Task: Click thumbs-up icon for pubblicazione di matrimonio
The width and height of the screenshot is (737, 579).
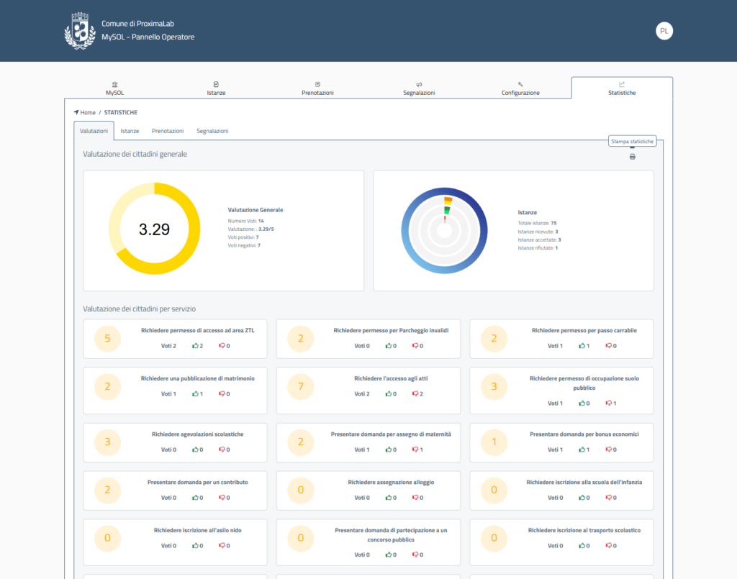Action: point(195,394)
